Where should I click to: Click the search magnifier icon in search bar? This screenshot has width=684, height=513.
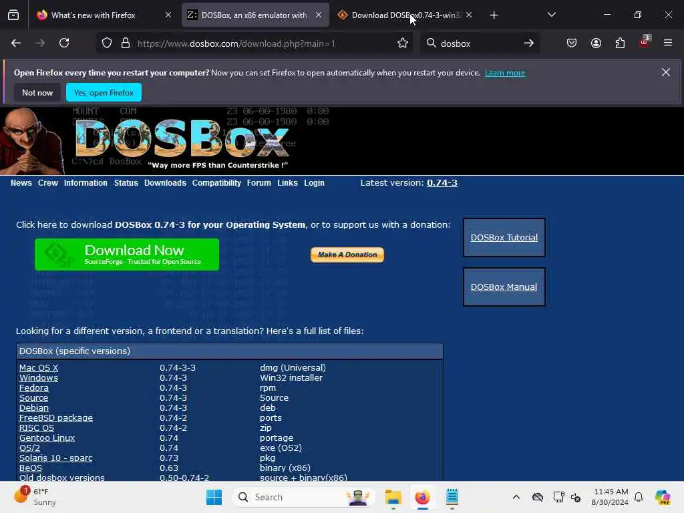tap(431, 43)
